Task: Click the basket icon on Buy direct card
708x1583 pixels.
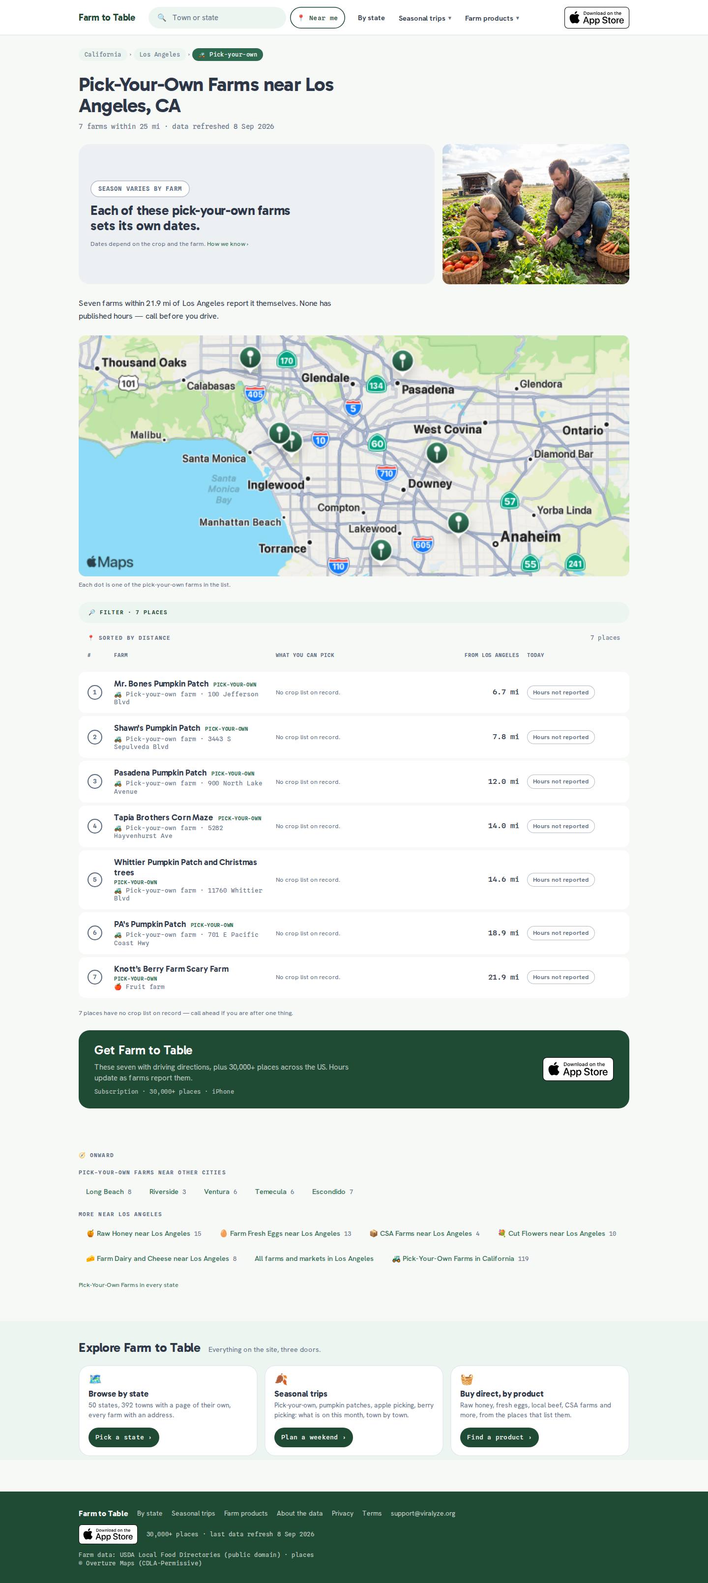Action: pyautogui.click(x=467, y=1379)
